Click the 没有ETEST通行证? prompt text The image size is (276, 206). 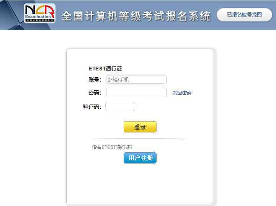point(112,147)
